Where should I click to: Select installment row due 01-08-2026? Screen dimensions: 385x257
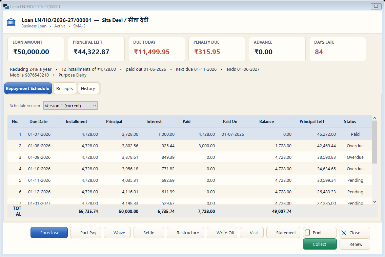189,146
